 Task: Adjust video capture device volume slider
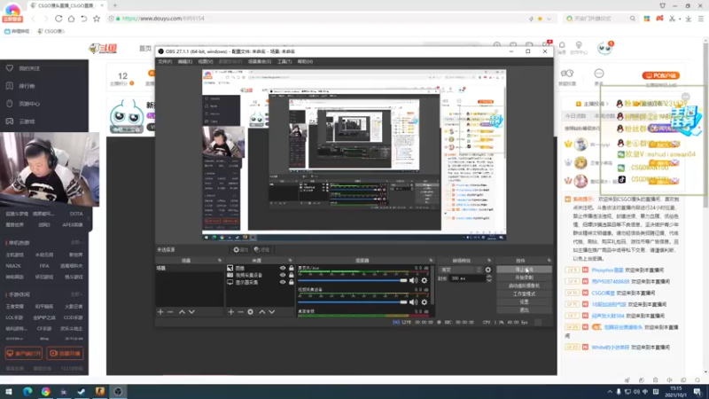pos(352,302)
